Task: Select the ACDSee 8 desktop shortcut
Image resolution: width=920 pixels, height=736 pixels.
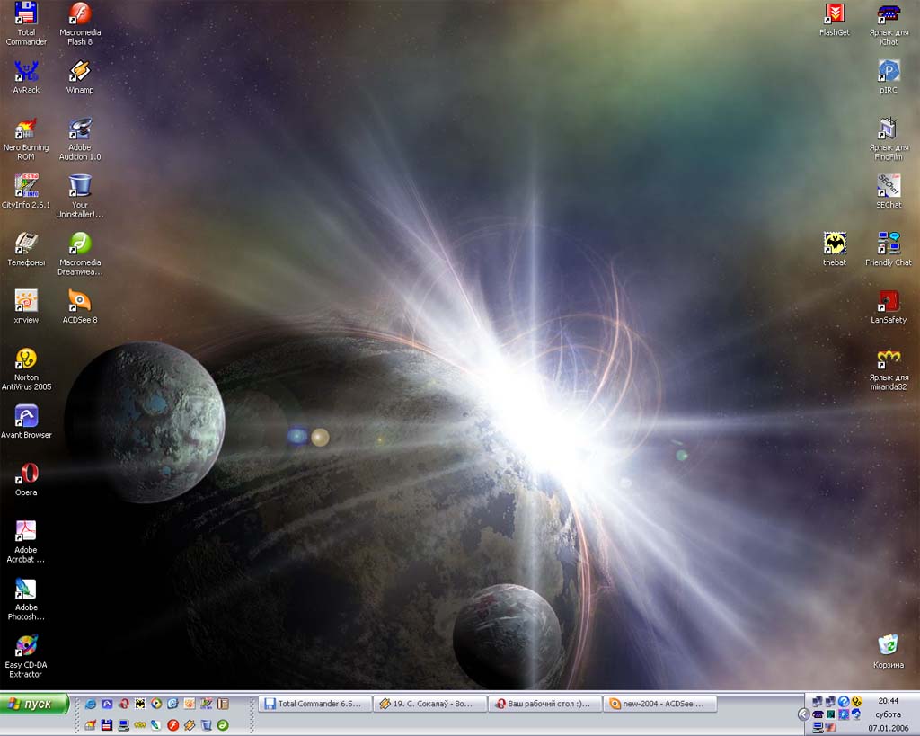Action: coord(80,306)
